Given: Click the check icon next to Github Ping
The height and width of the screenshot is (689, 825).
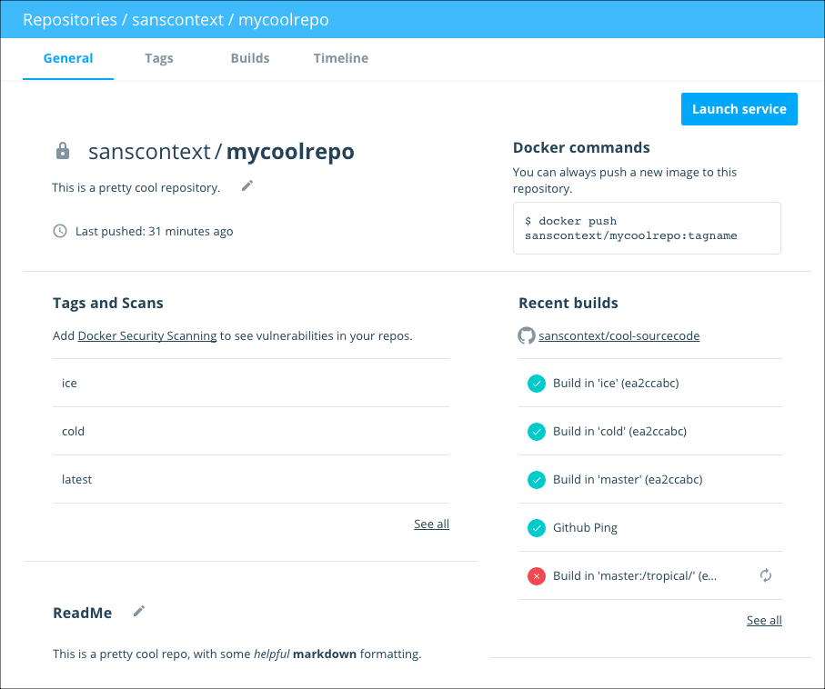Looking at the screenshot, I should click(536, 527).
